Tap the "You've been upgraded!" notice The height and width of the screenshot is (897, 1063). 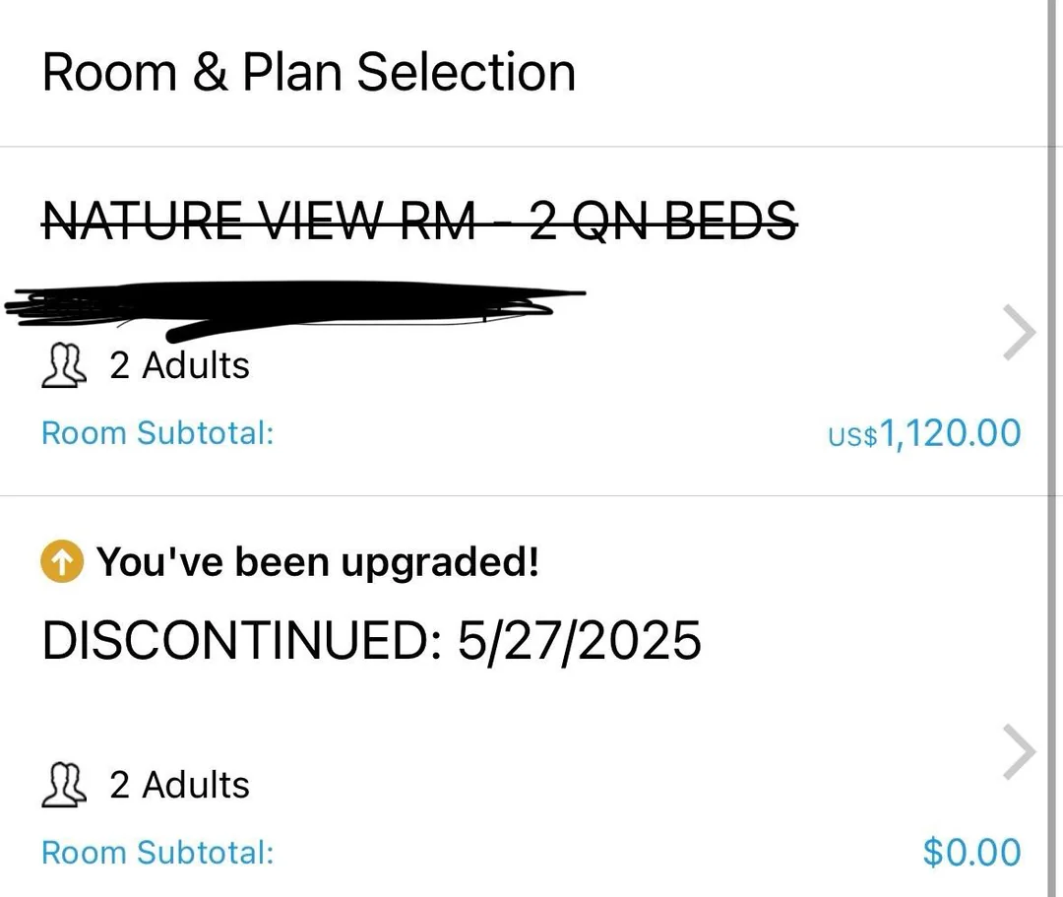click(318, 562)
